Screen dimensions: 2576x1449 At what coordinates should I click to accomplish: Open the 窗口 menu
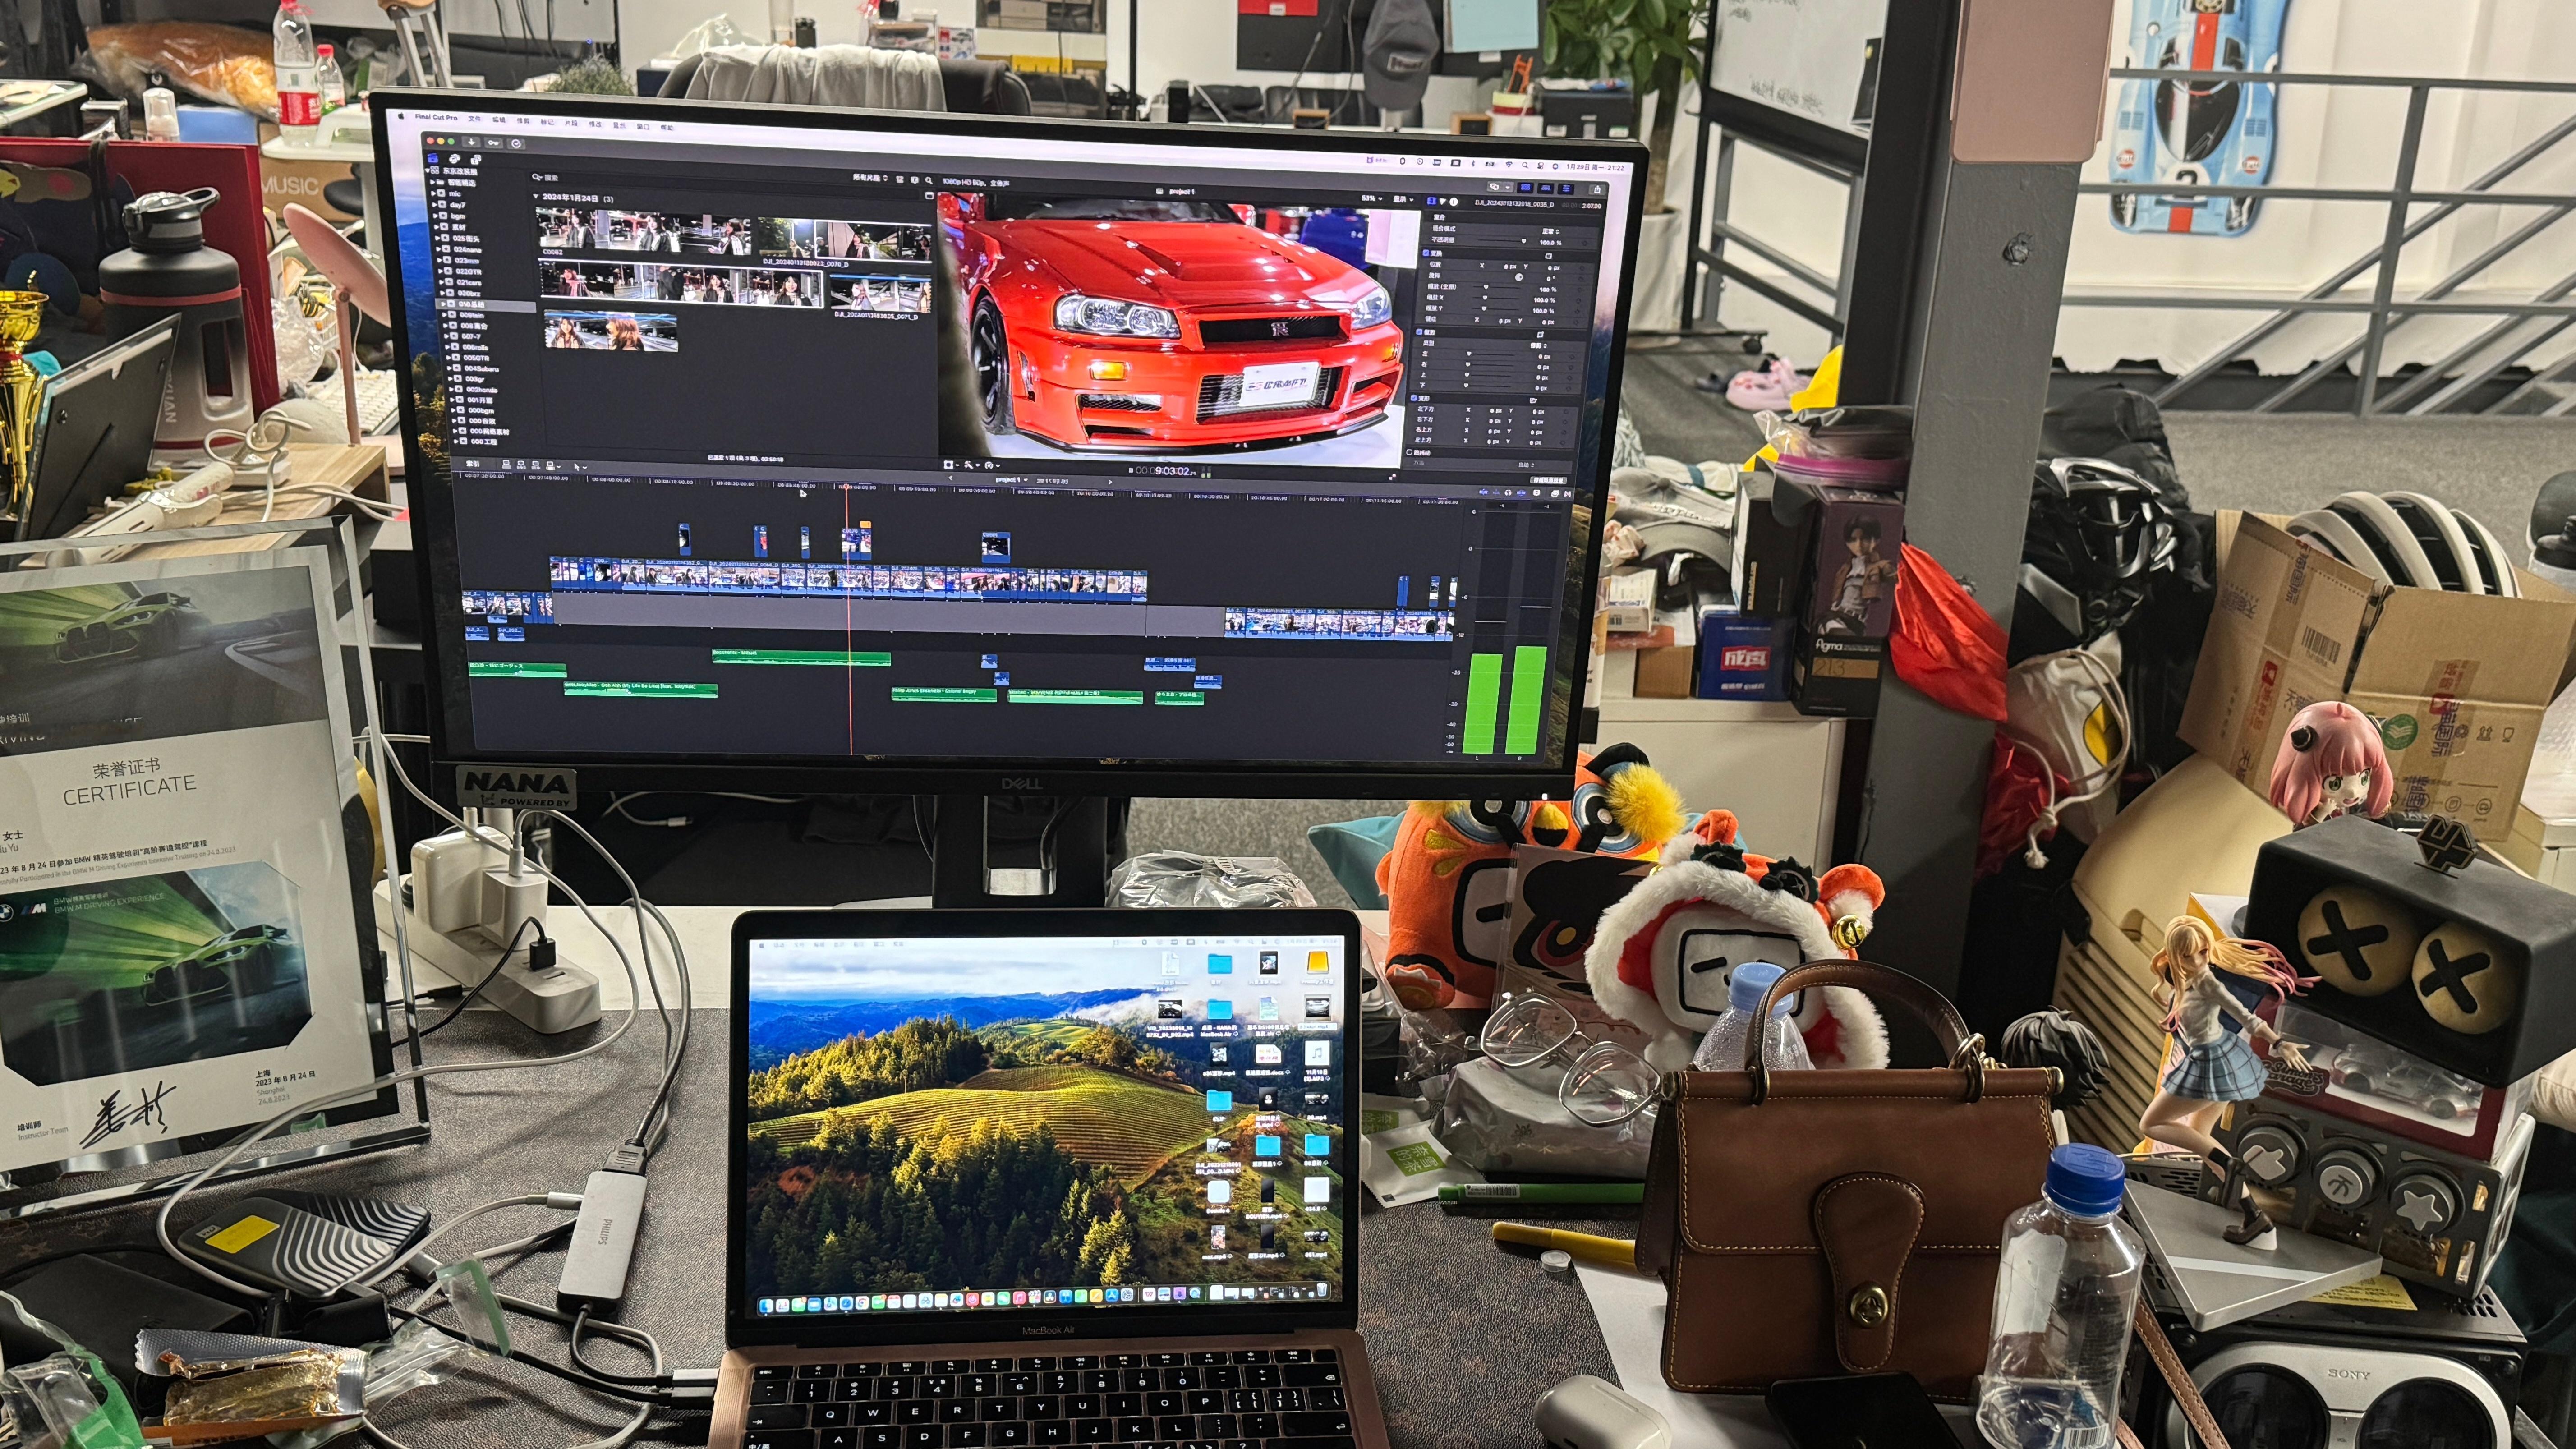(x=643, y=127)
